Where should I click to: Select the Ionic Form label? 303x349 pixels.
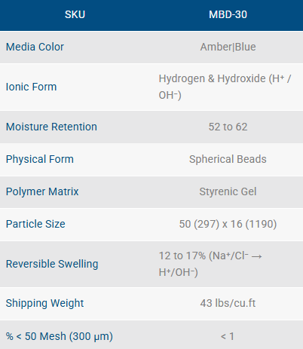point(32,87)
